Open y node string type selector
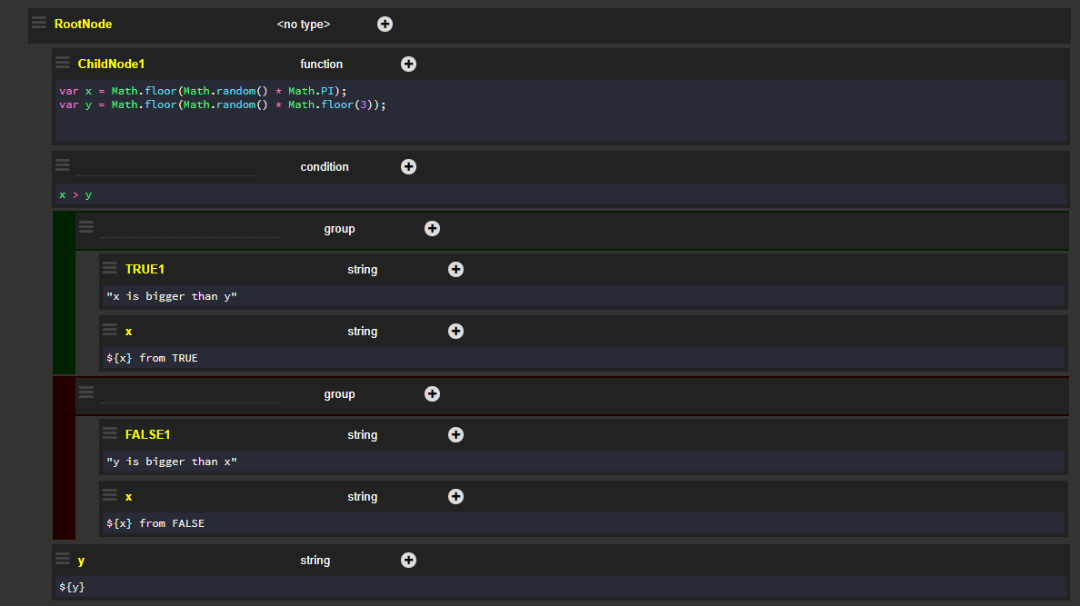1080x606 pixels. (315, 560)
